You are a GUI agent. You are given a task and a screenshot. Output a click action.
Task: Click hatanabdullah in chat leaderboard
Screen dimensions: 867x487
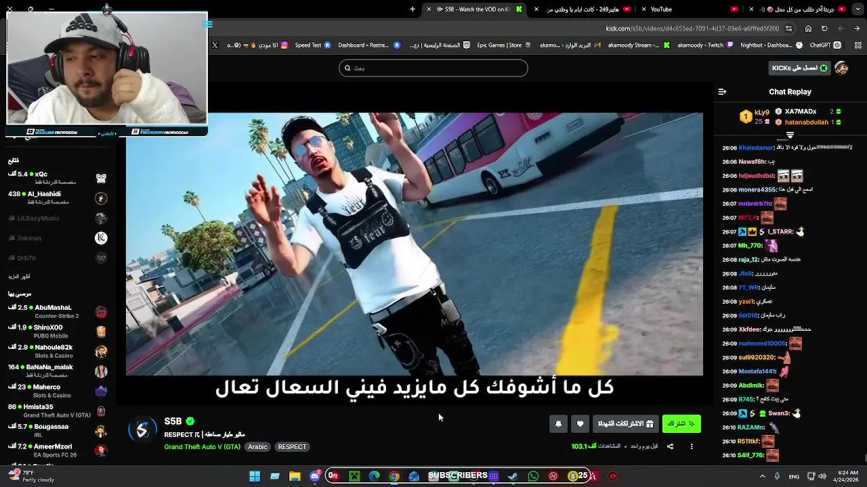point(808,122)
